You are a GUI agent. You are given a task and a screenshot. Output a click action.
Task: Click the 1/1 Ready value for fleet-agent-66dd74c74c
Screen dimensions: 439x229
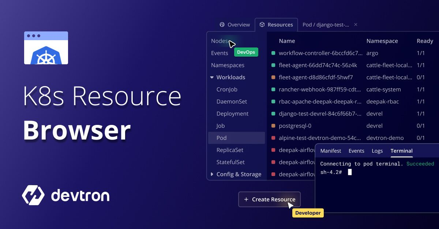coord(421,65)
